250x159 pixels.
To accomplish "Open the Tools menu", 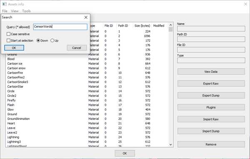I will point(26,11).
